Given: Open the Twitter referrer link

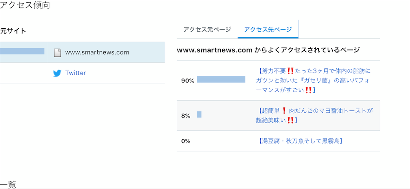Looking at the screenshot, I should (x=76, y=73).
